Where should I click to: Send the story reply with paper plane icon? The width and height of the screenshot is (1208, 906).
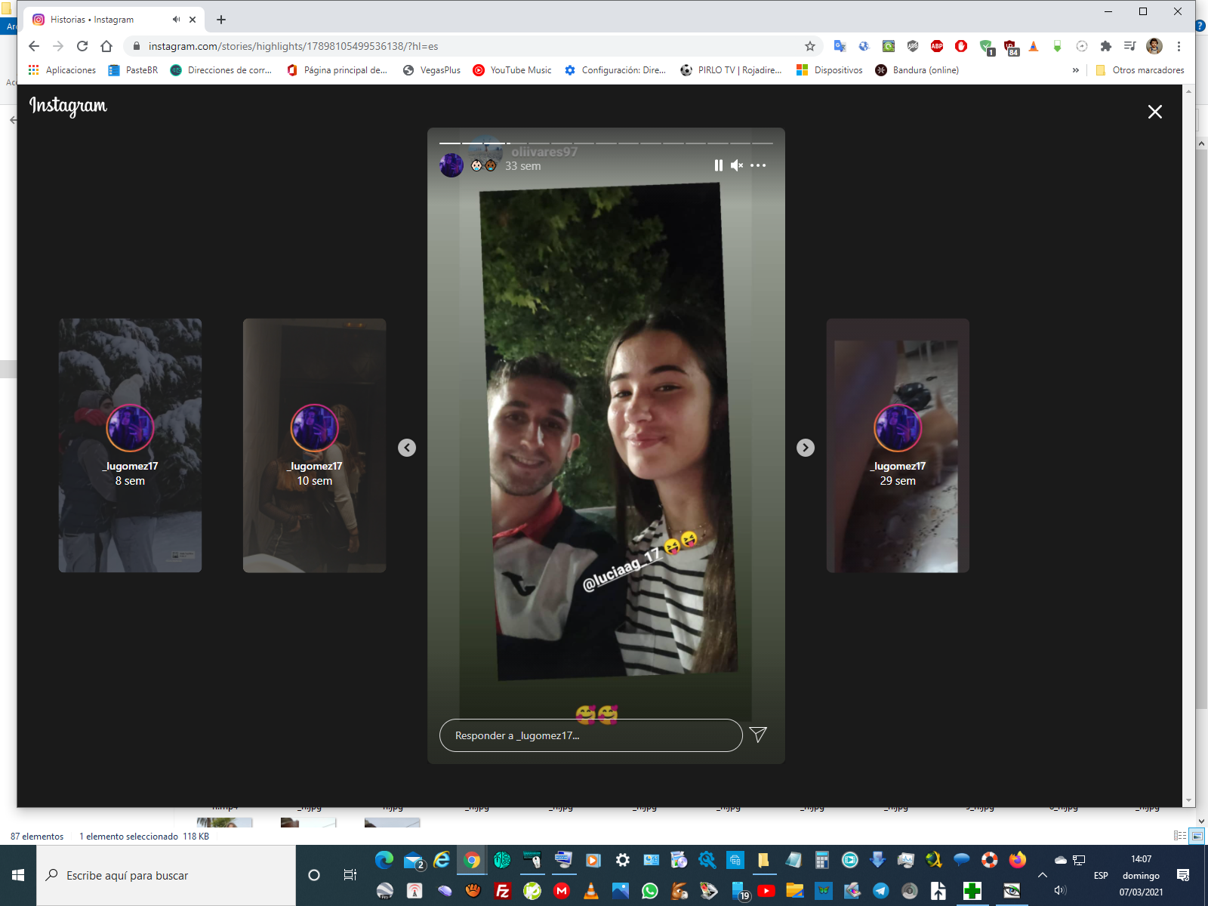pyautogui.click(x=758, y=735)
